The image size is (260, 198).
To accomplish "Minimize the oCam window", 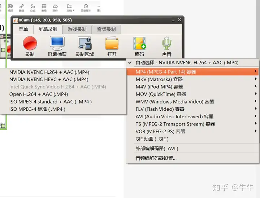I will coord(173,20).
